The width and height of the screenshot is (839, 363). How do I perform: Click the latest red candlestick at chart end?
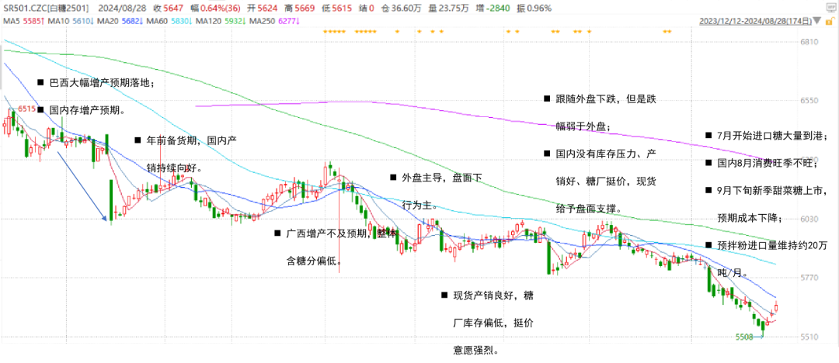(x=776, y=307)
